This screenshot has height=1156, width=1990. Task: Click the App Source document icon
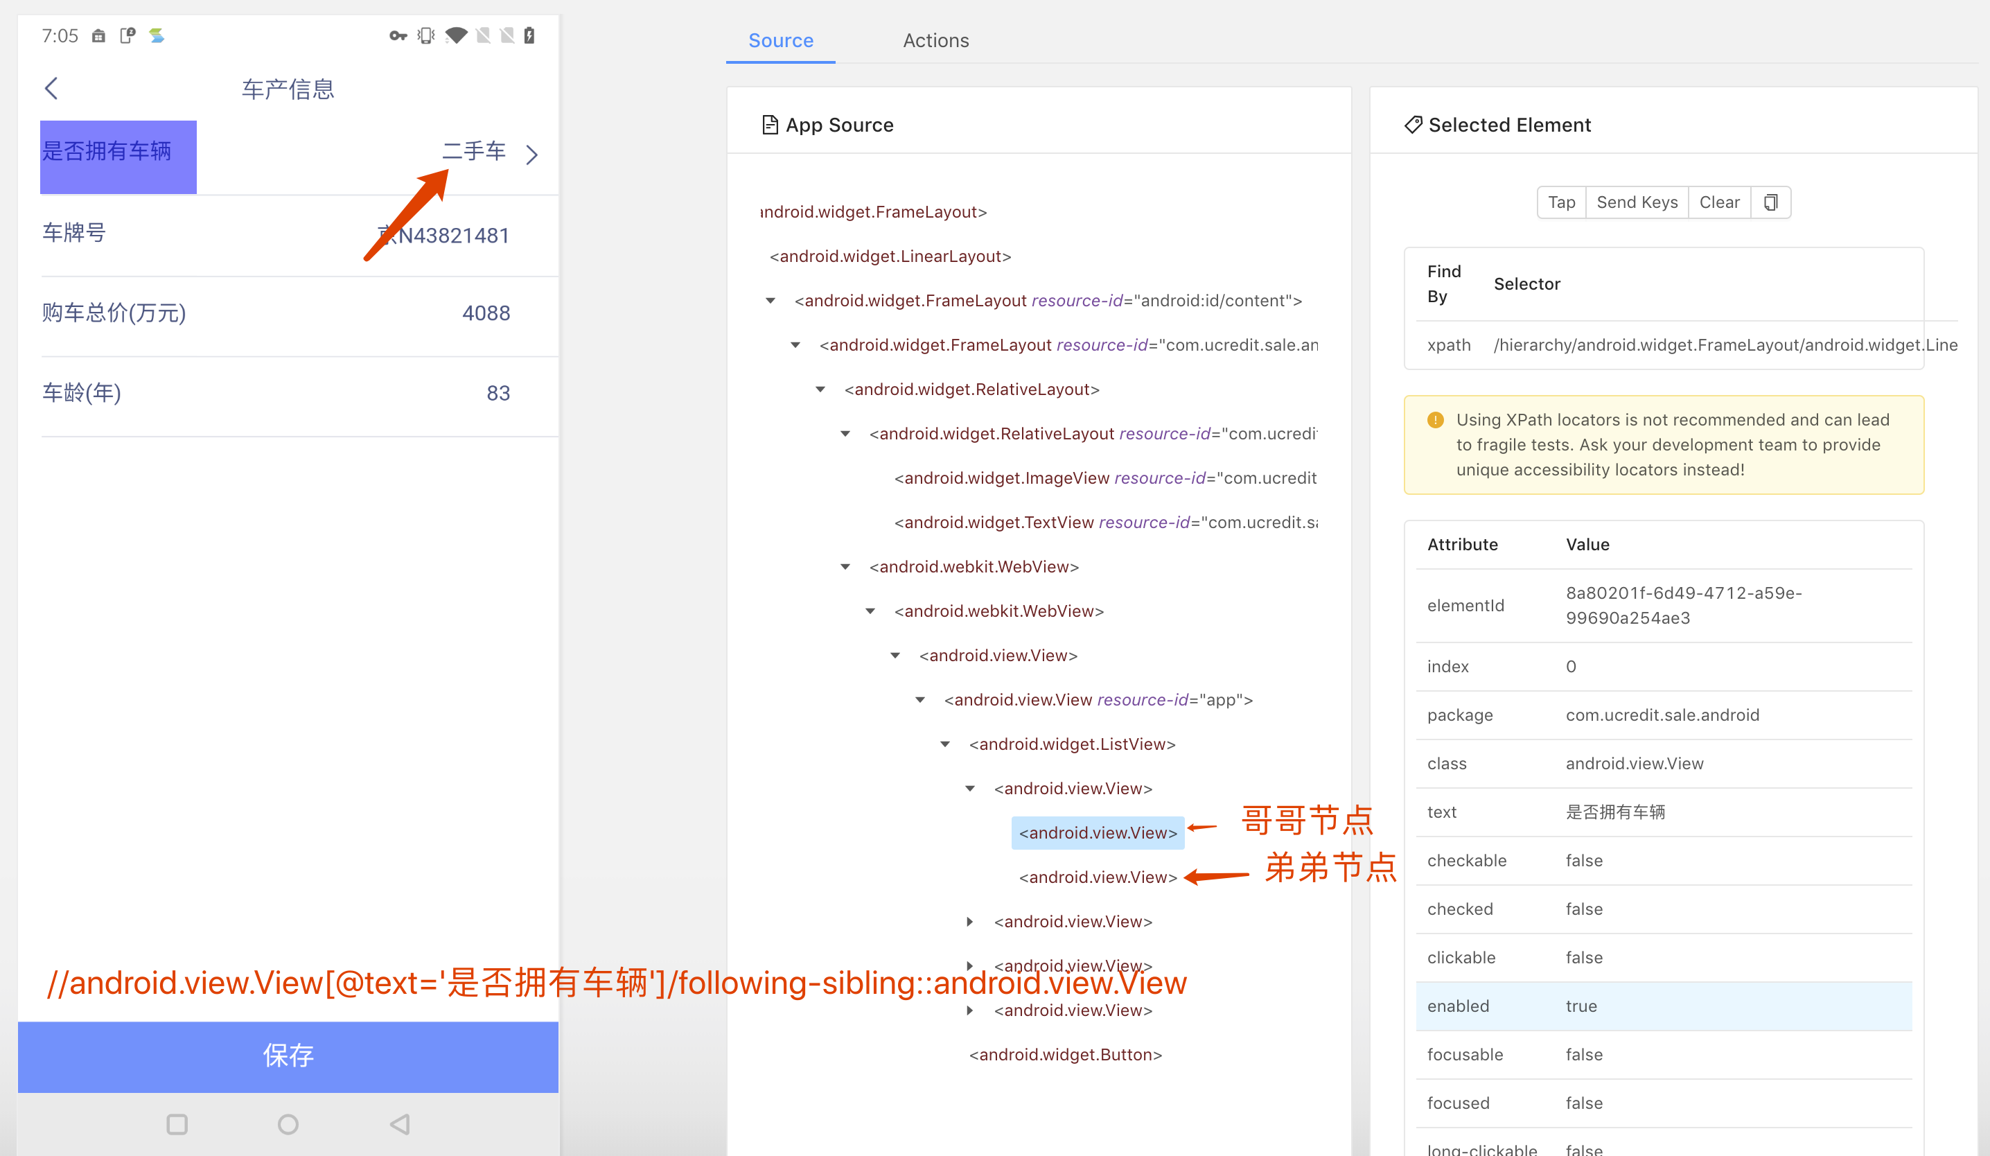[769, 125]
